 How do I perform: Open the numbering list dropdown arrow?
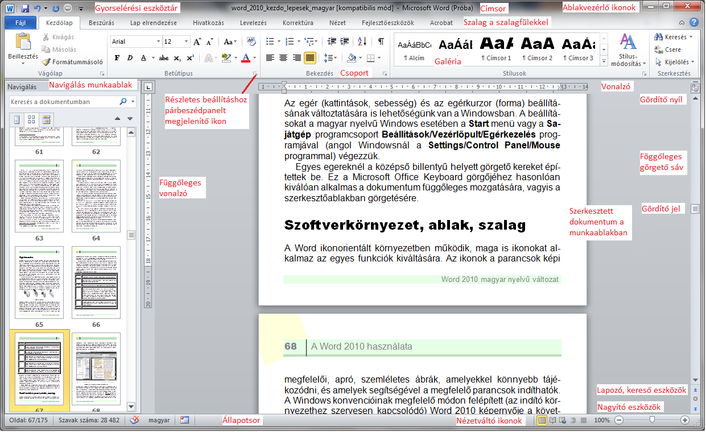299,41
